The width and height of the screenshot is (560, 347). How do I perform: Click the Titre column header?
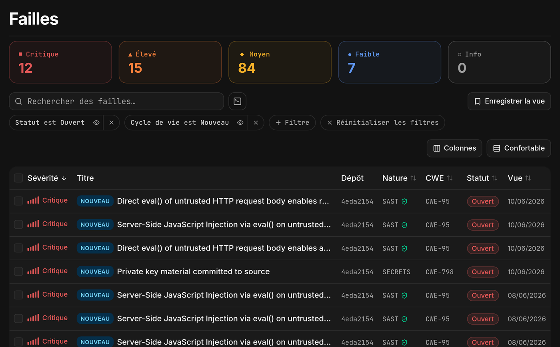(85, 178)
